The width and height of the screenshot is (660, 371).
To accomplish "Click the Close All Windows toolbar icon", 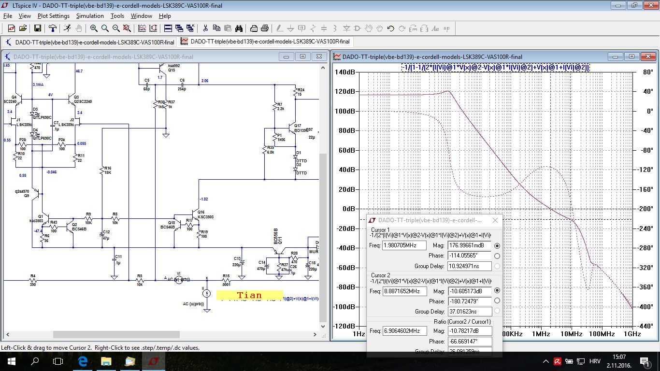I will [x=190, y=29].
